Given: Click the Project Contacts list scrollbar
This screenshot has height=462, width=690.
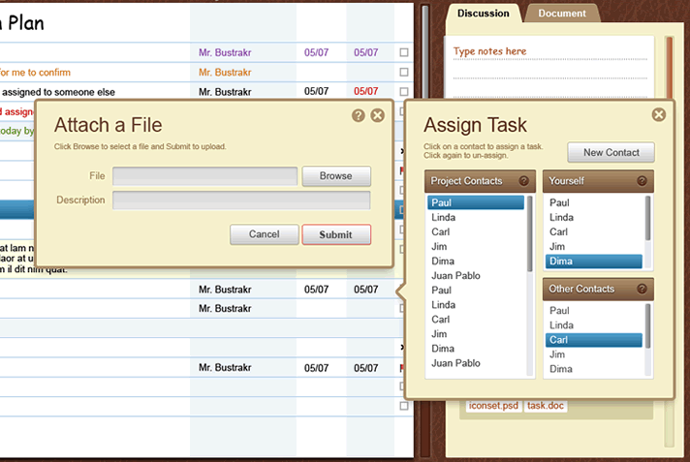Looking at the screenshot, I should pos(530,232).
